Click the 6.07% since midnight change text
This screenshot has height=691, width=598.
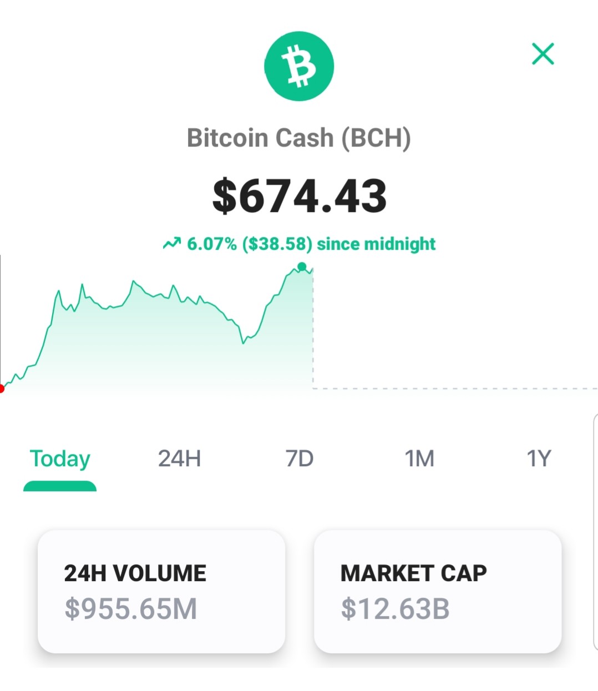pyautogui.click(x=311, y=244)
